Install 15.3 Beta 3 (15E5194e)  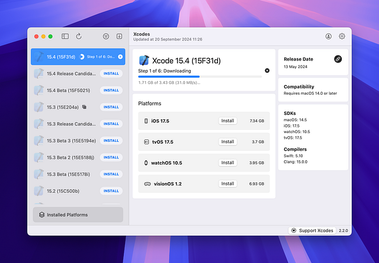pos(111,141)
